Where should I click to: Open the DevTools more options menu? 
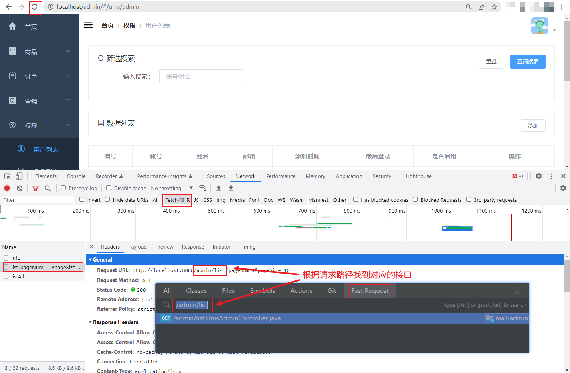[551, 176]
